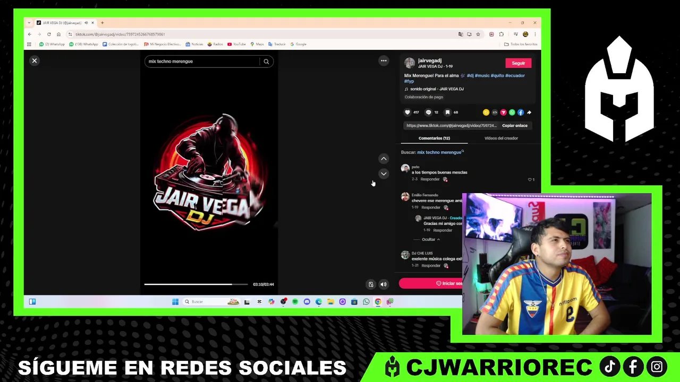This screenshot has height=382, width=680.
Task: Mute the JAIR VEGA DJ tab audio
Action: pyautogui.click(x=86, y=23)
